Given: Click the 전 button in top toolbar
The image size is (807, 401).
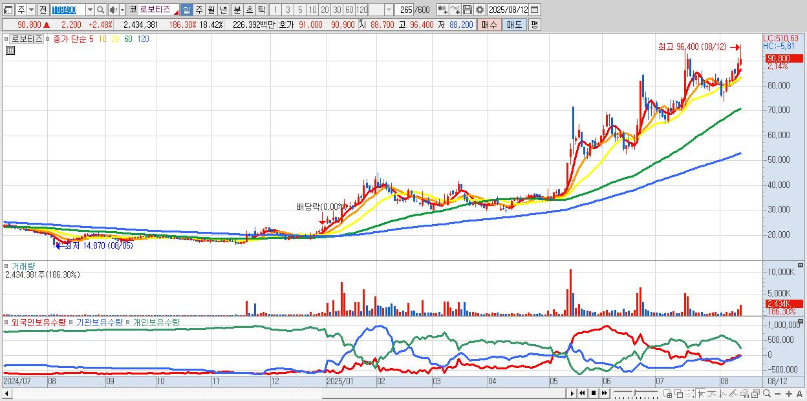Looking at the screenshot, I should tap(43, 10).
